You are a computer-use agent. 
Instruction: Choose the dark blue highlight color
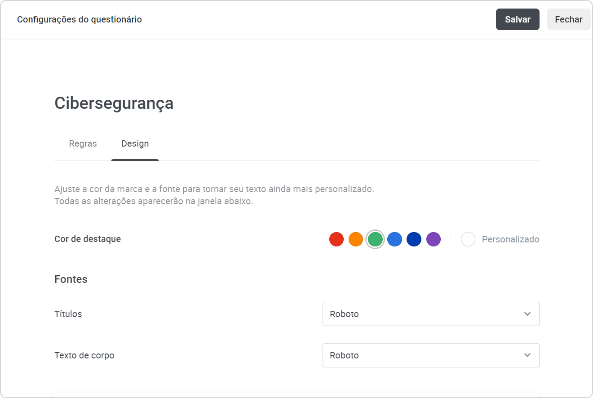[414, 239]
